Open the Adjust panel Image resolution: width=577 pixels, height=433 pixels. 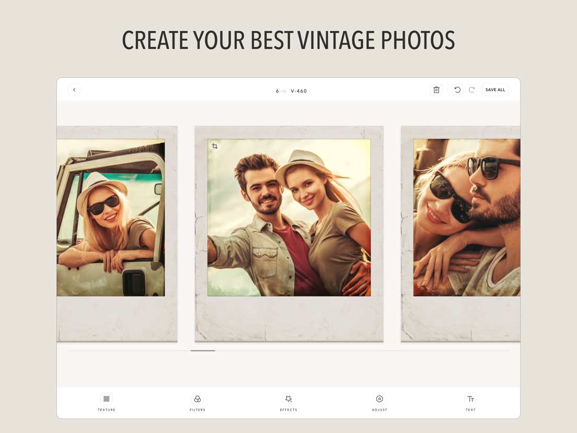[x=379, y=401]
